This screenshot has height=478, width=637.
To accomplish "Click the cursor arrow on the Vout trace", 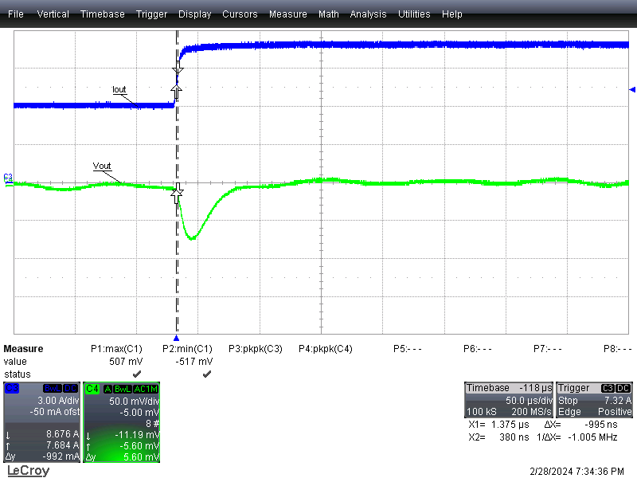I will point(178,191).
